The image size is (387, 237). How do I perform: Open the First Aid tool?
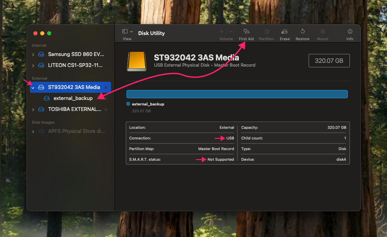(x=246, y=35)
